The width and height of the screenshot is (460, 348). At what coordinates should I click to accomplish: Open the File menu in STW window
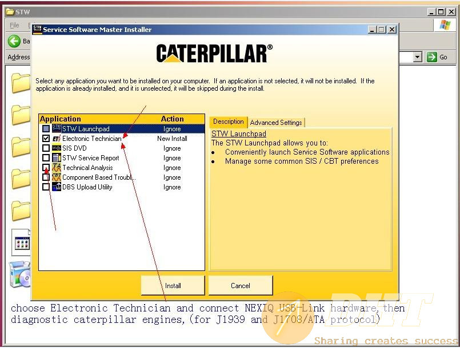point(14,25)
